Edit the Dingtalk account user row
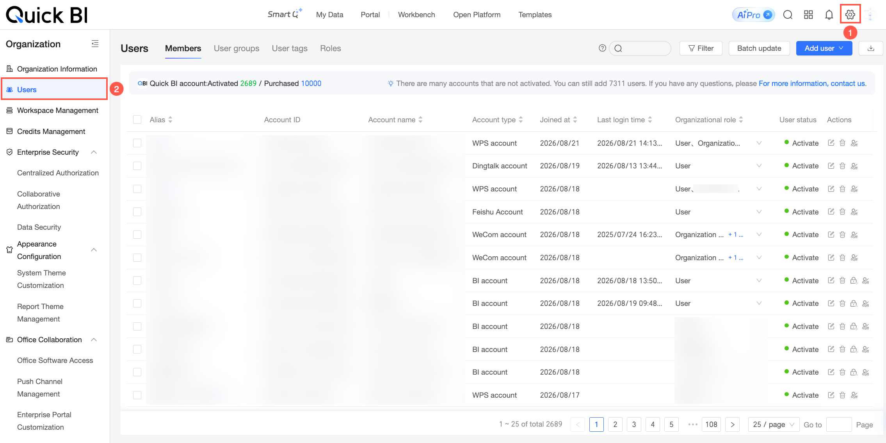This screenshot has height=443, width=886. coord(831,166)
